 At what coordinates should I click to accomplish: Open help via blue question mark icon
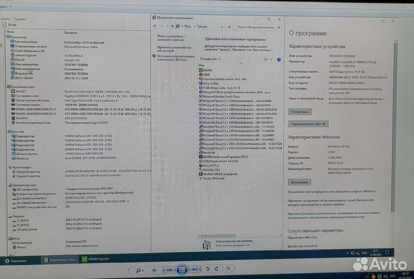(279, 60)
